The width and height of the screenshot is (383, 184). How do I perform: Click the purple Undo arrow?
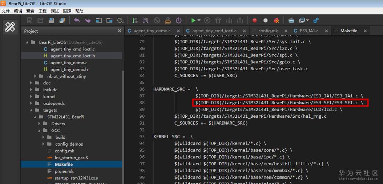click(77, 21)
